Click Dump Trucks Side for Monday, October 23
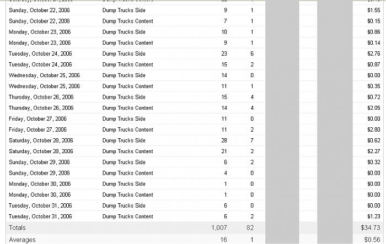Viewport: 386px width, 244px height. [124, 32]
